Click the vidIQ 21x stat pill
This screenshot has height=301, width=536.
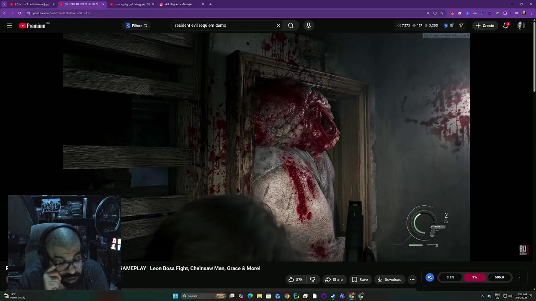[475, 277]
